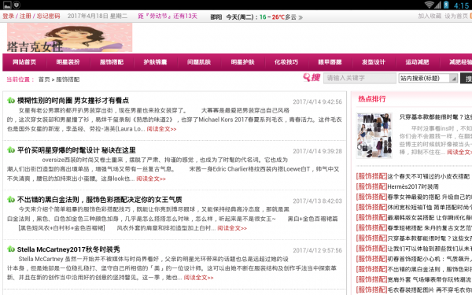The height and width of the screenshot is (295, 472).
Task: Open the 网站首页 nav tab
Action: tap(24, 62)
